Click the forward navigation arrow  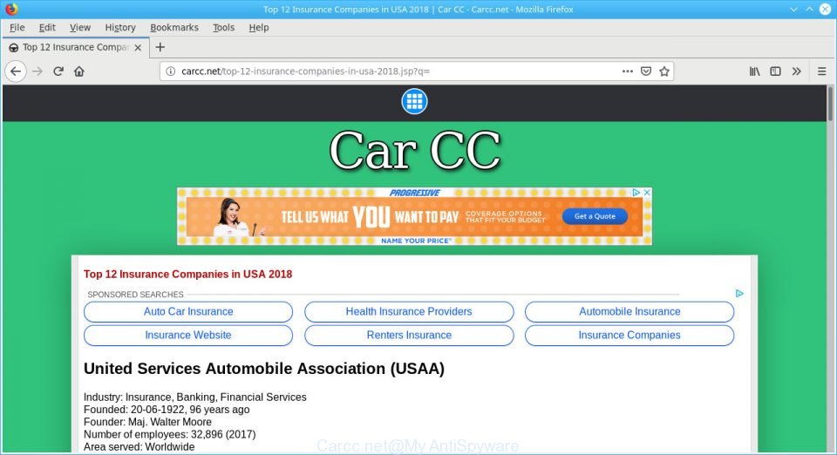37,71
